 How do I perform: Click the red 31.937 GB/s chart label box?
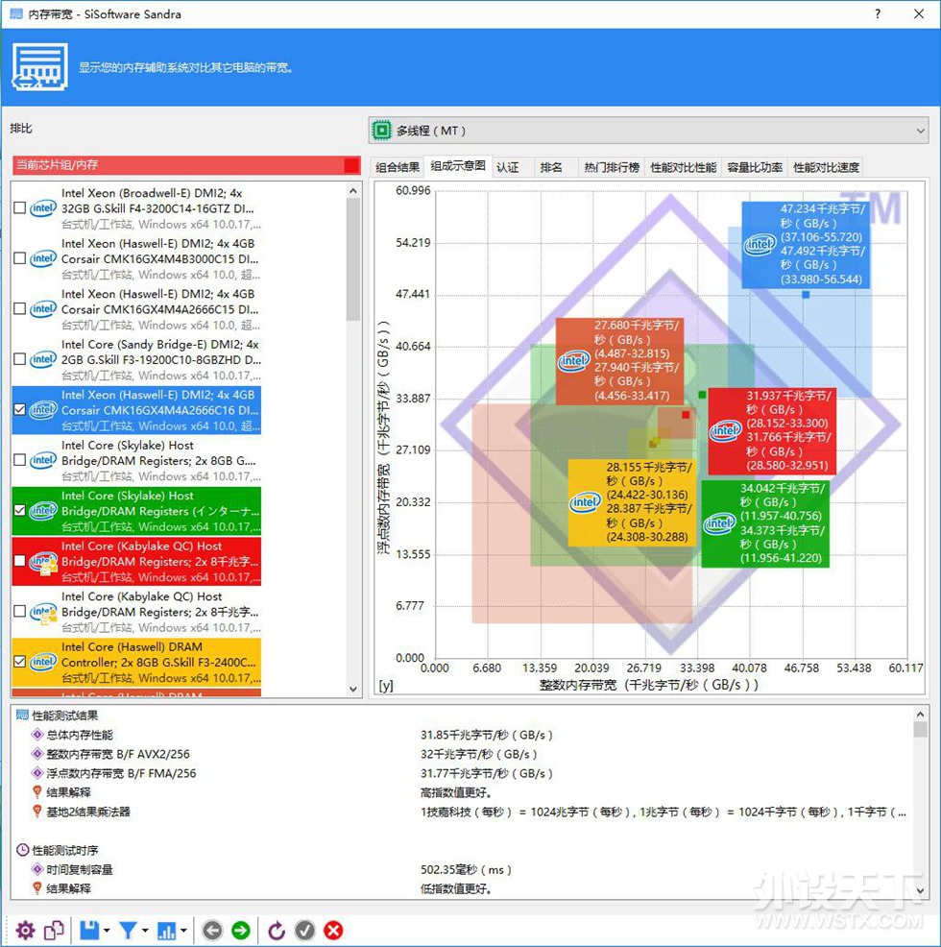[x=772, y=430]
